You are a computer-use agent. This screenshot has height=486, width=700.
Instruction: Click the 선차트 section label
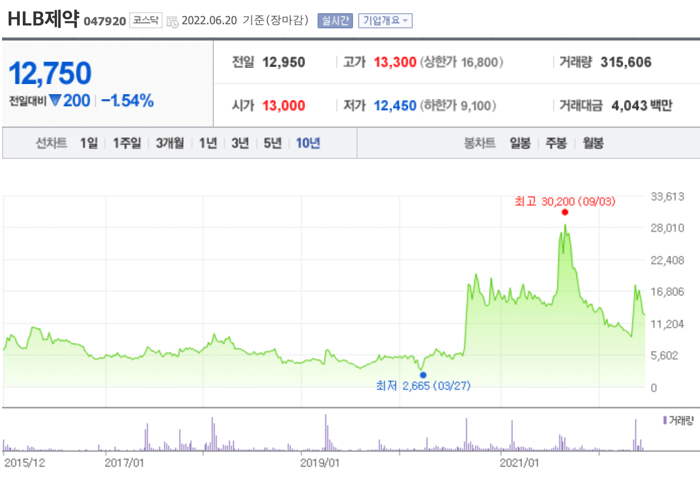click(51, 143)
